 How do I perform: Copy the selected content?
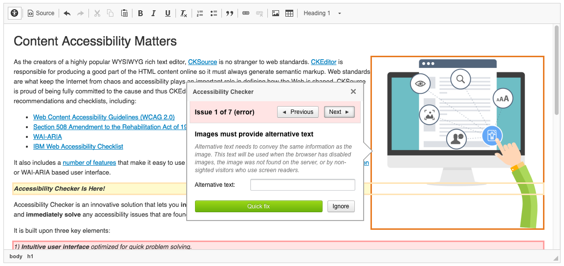[x=110, y=13]
